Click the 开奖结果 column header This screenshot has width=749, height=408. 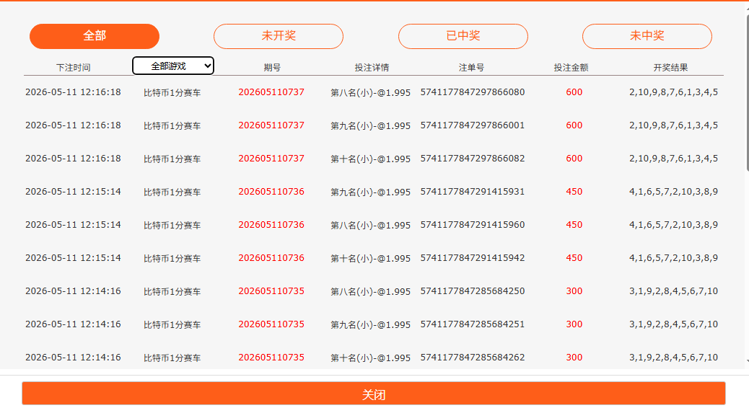[x=670, y=68]
